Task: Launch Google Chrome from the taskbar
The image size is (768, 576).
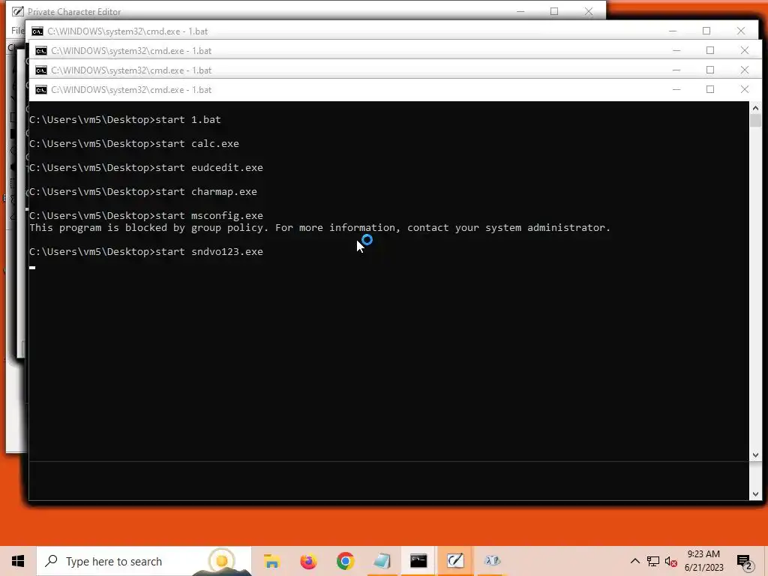Action: click(345, 561)
